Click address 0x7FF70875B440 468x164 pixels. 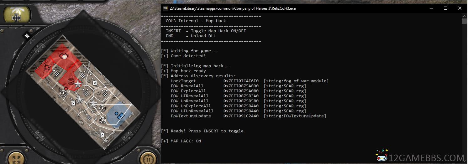pyautogui.click(x=241, y=111)
